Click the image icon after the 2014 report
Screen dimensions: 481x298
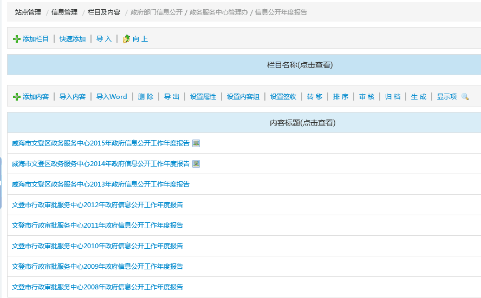196,164
